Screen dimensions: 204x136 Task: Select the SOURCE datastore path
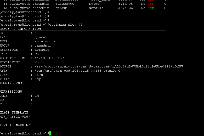(x=109, y=66)
